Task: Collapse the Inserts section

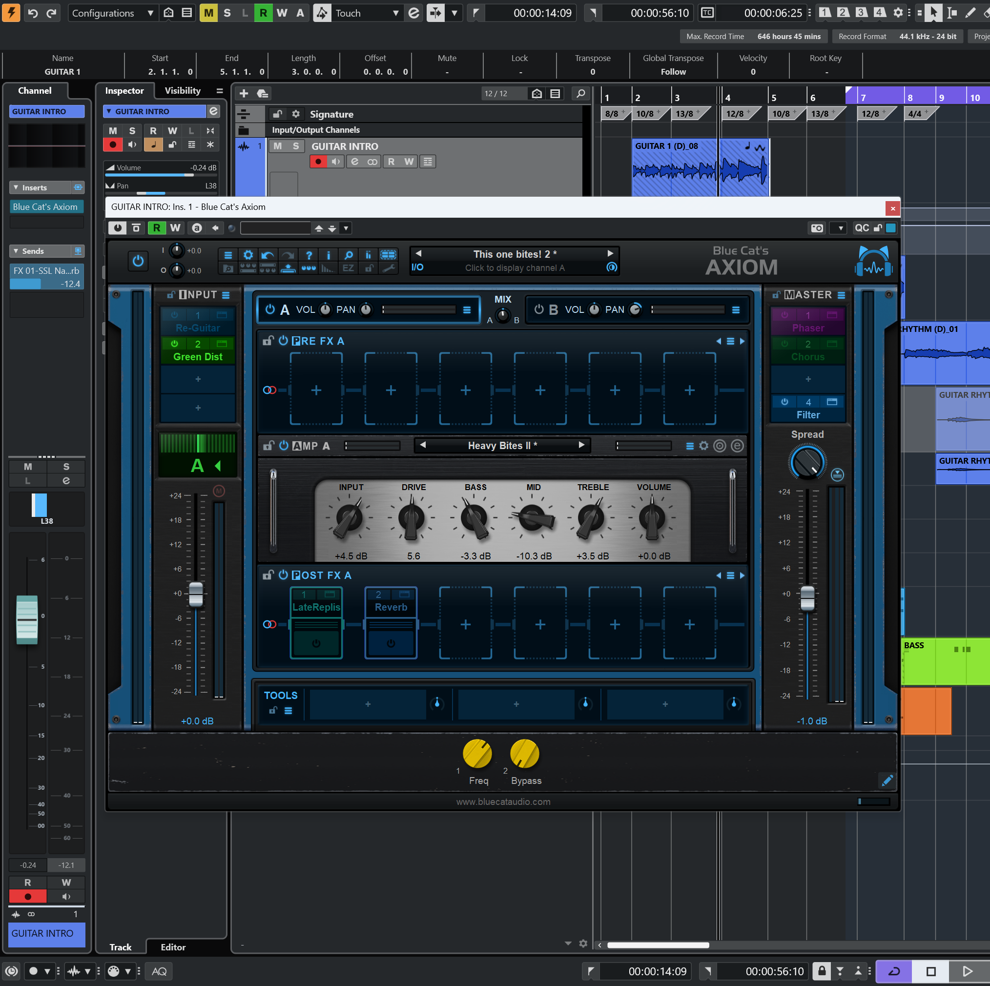Action: point(16,187)
